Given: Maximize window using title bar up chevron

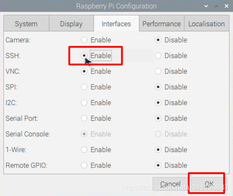Looking at the screenshot, I should (216, 6).
